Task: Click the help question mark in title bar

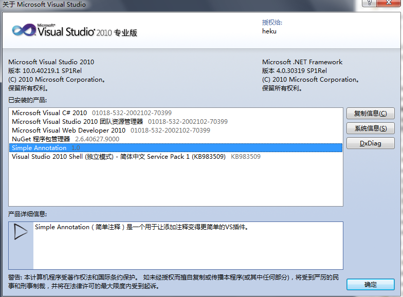Action: point(369,3)
